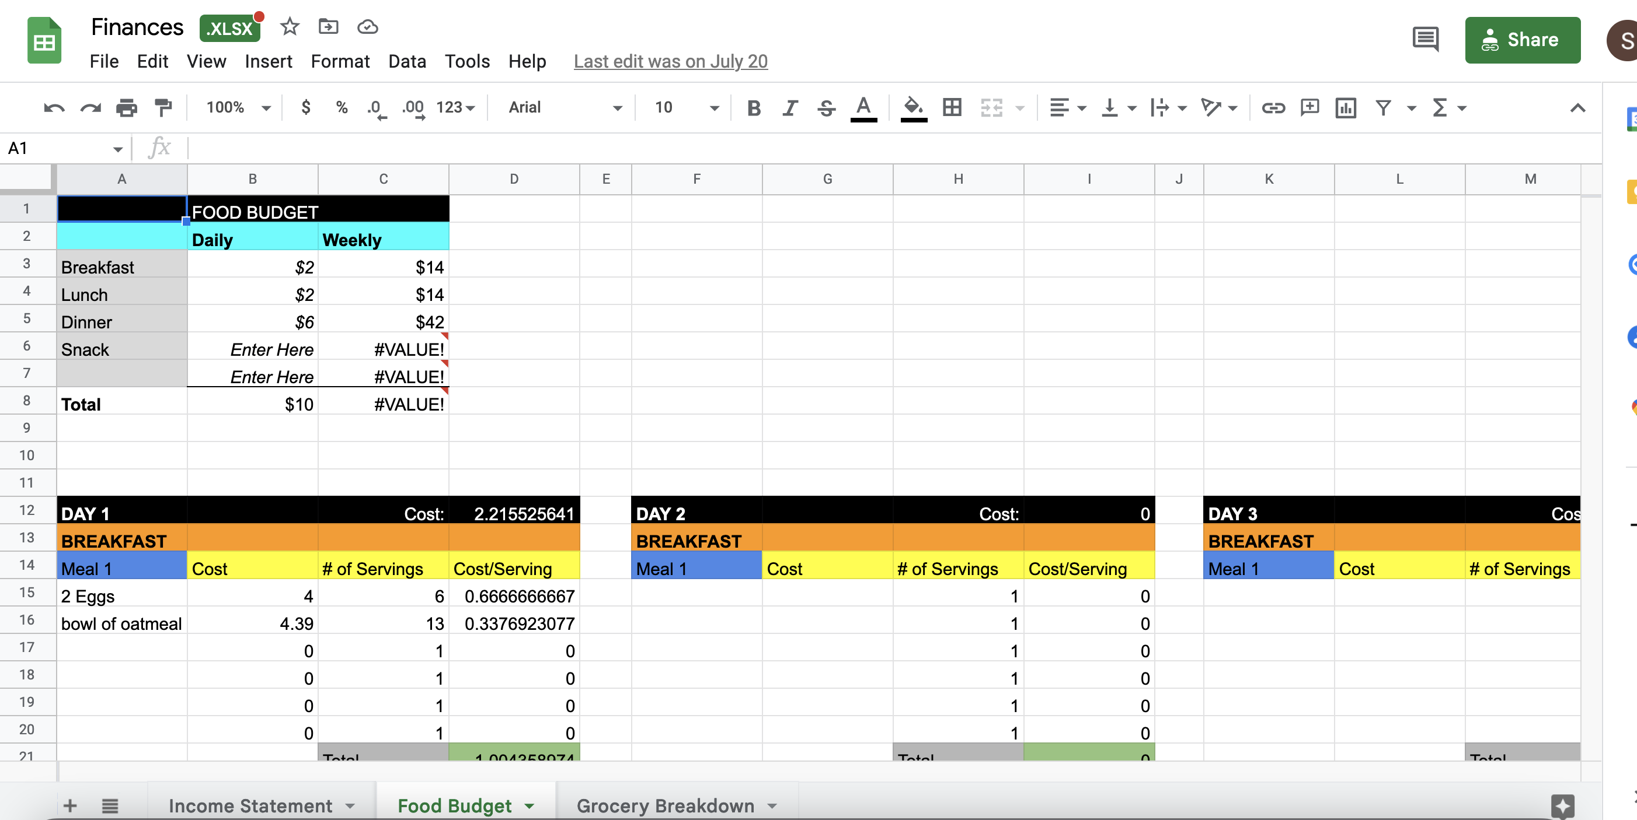The height and width of the screenshot is (820, 1637).
Task: Toggle italic formatting
Action: 790,108
